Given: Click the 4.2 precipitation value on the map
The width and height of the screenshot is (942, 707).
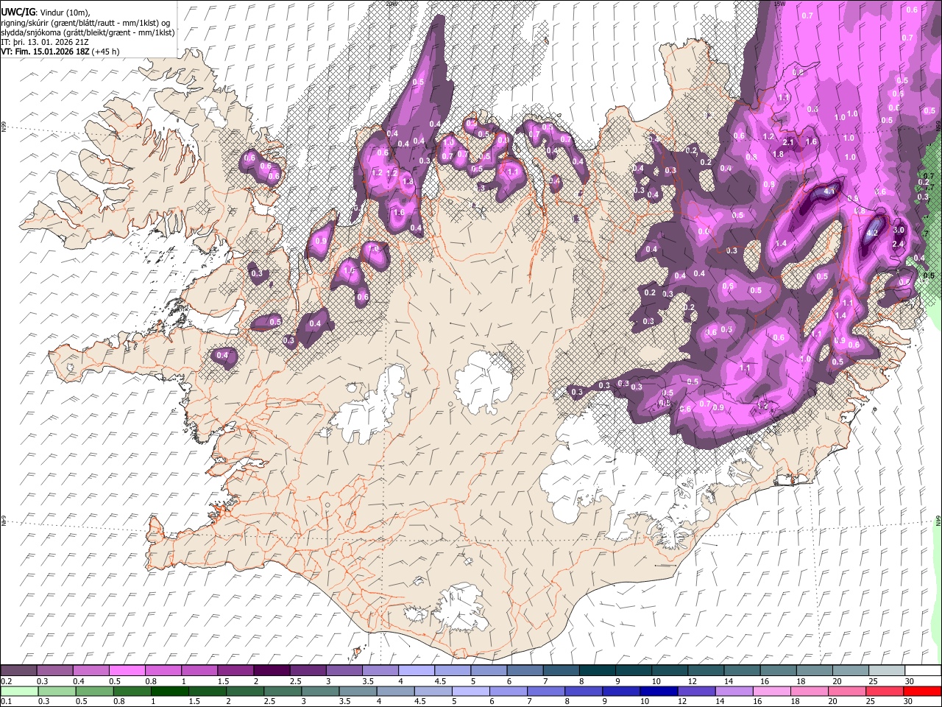Looking at the screenshot, I should point(873,232).
